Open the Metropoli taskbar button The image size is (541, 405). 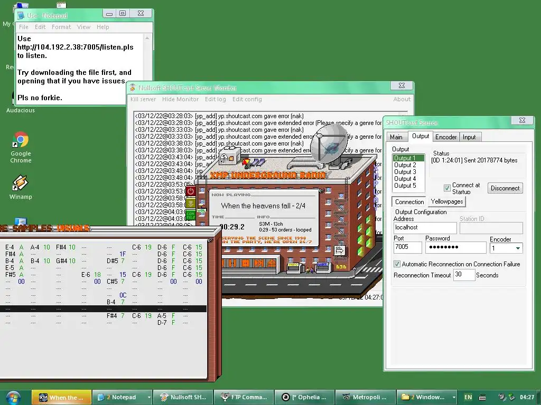pos(365,397)
